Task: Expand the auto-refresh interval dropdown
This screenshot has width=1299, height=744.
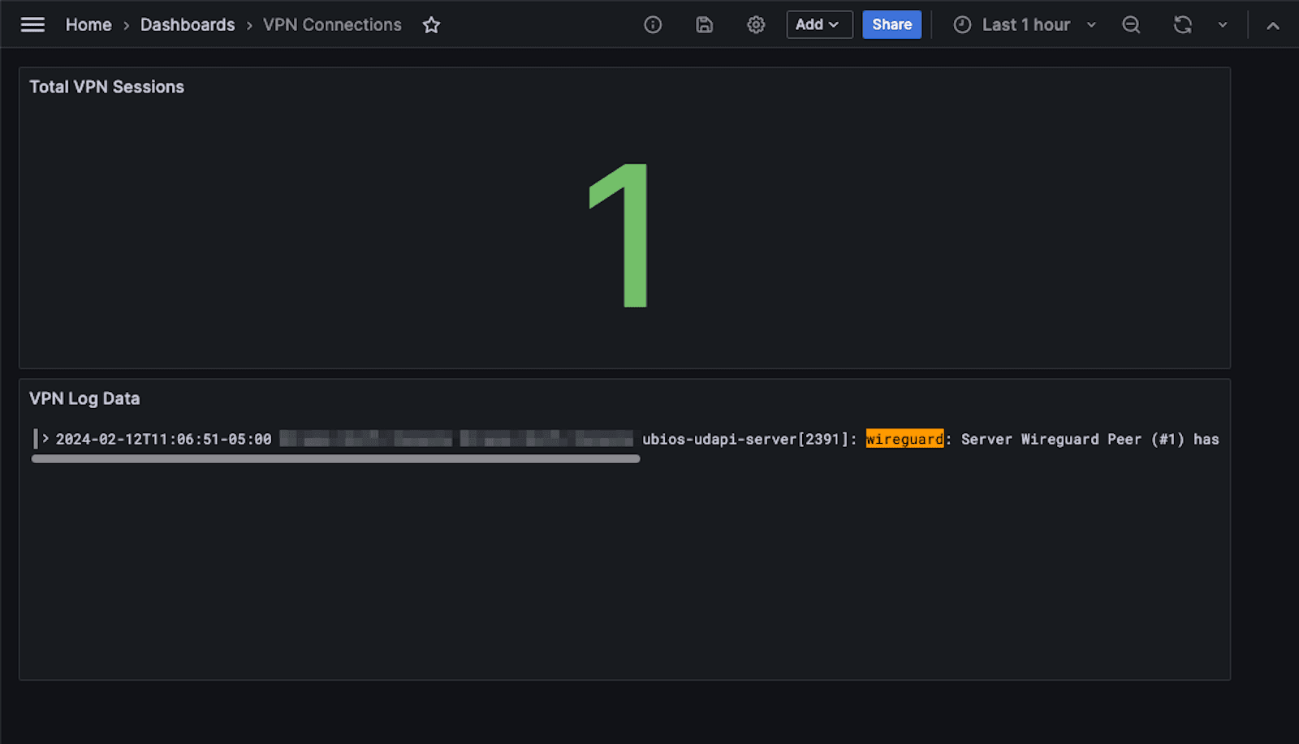Action: click(x=1223, y=24)
